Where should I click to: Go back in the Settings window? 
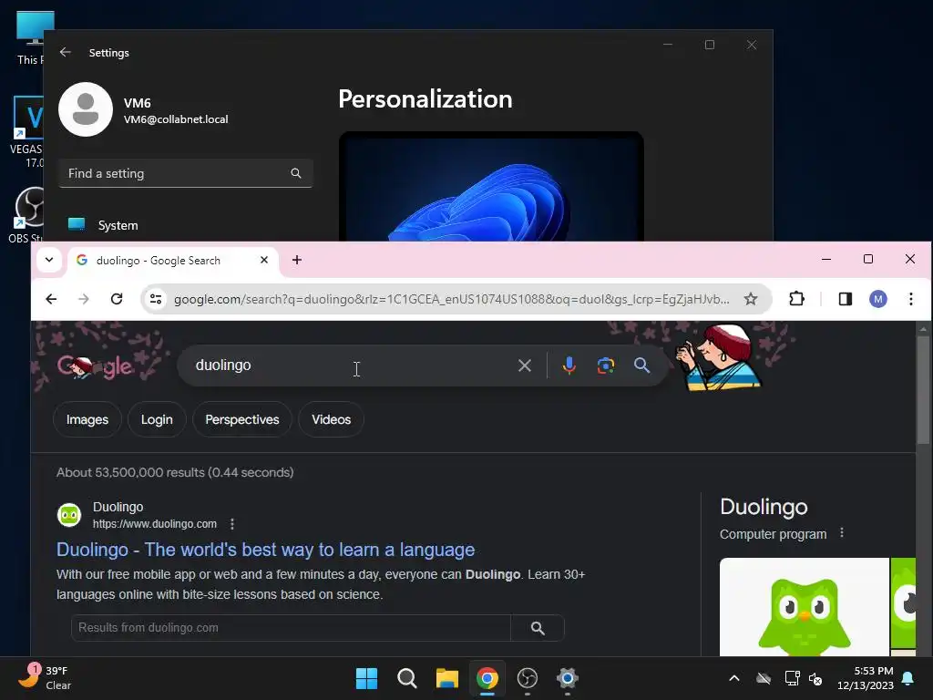coord(66,52)
